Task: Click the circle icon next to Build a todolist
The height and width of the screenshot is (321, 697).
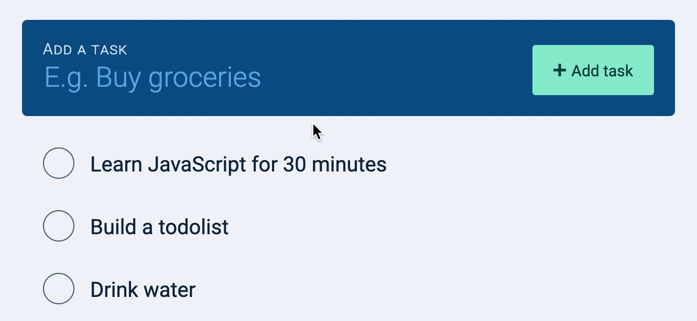Action: coord(59,226)
